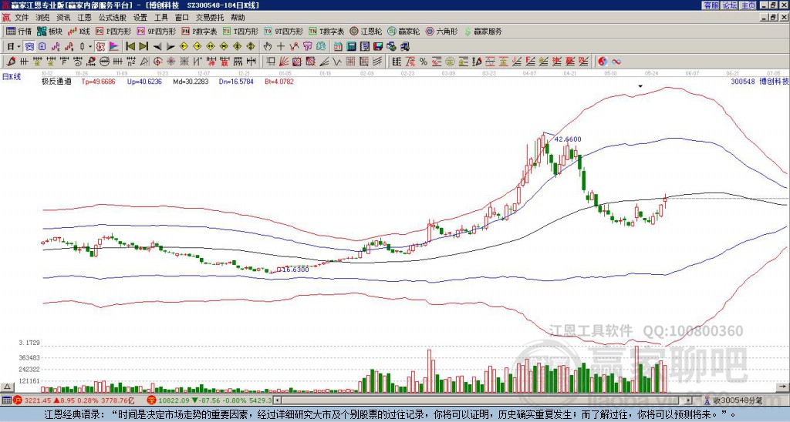790x422 pixels.
Task: Click the 主页 homepage button
Action: pos(748,5)
